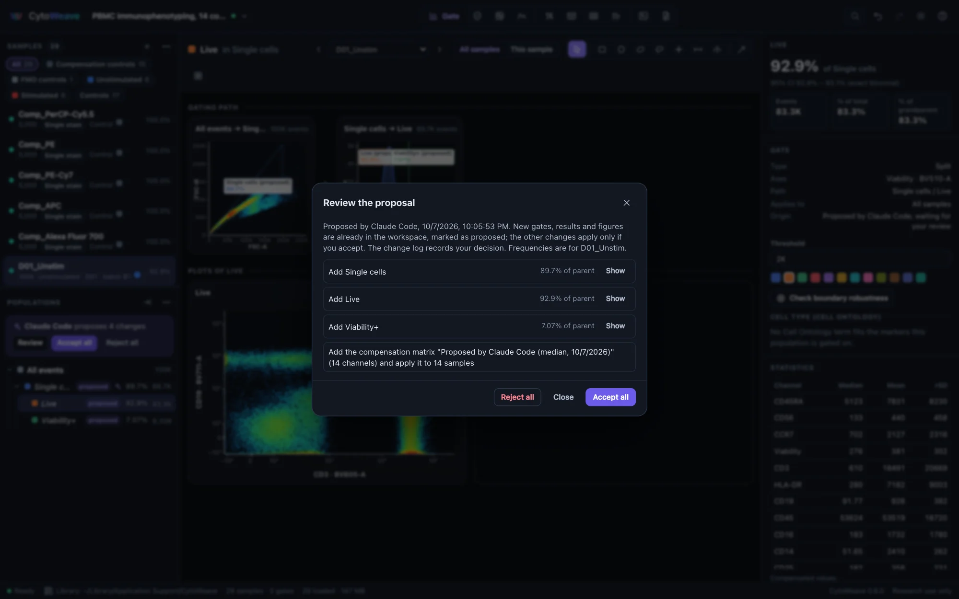Click the background banner Accept all button
The height and width of the screenshot is (599, 959).
coord(74,343)
